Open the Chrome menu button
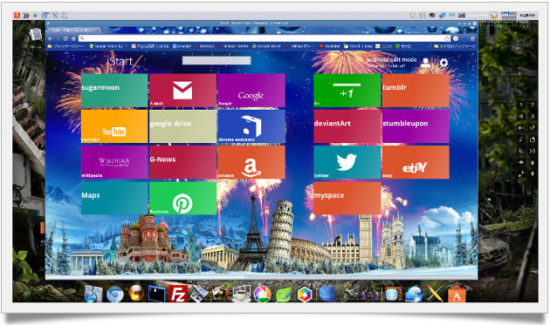 click(472, 38)
